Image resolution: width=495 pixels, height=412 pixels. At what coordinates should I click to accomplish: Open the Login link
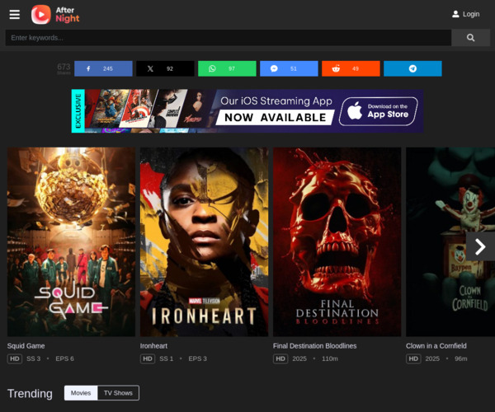click(465, 14)
